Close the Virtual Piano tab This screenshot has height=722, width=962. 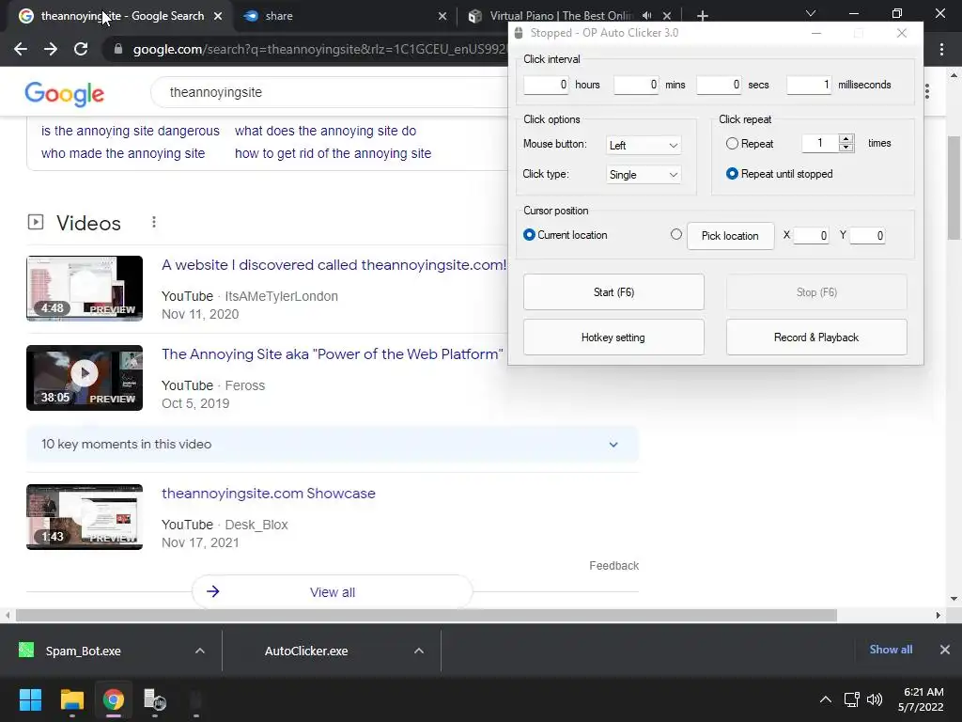667,16
